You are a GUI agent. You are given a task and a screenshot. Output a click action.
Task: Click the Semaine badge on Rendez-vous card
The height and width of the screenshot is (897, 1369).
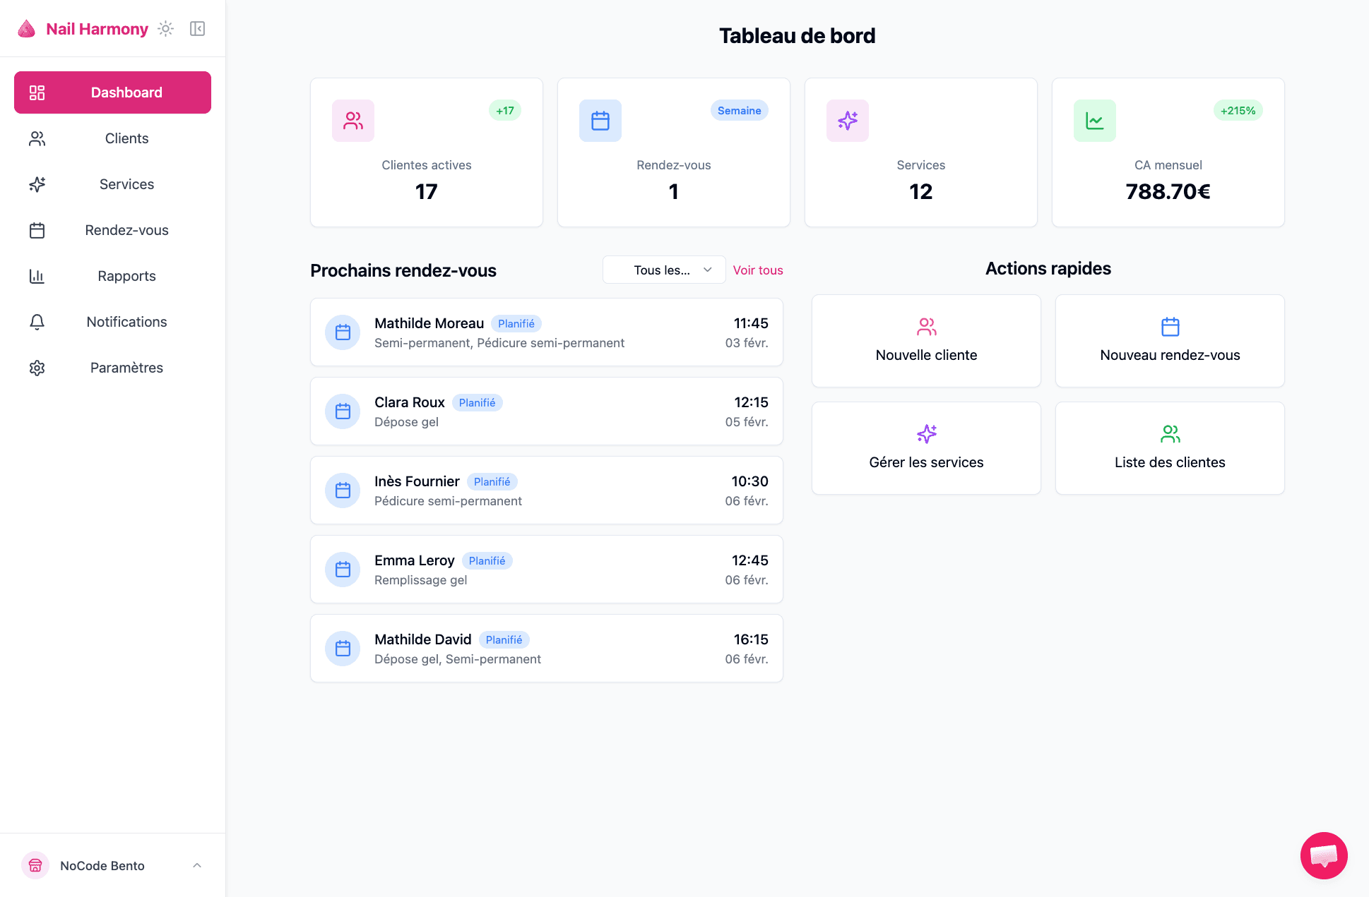click(739, 111)
